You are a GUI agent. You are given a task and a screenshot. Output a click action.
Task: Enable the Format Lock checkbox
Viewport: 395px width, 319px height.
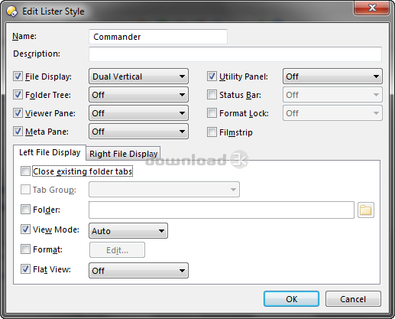pyautogui.click(x=212, y=113)
